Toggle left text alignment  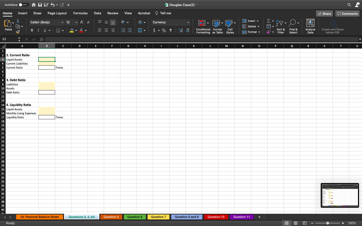[100, 30]
